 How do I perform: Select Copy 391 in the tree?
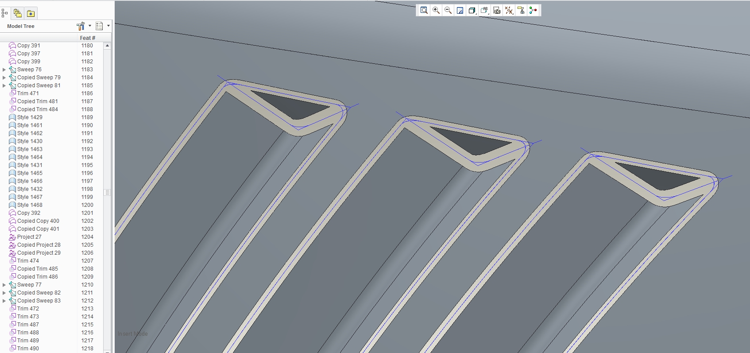tap(29, 46)
